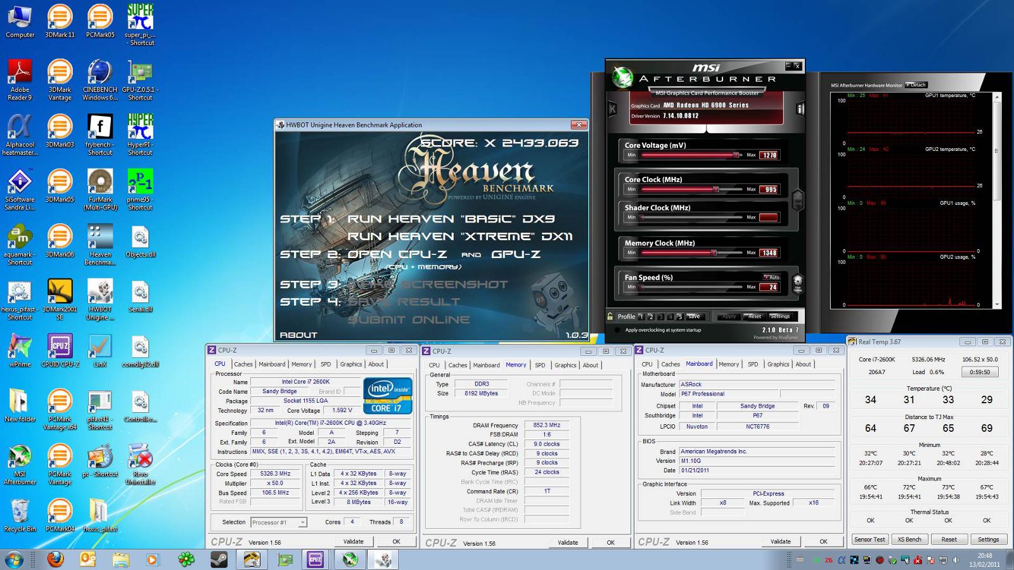Image resolution: width=1014 pixels, height=570 pixels.
Task: Toggle the Afterburner profile lock icon
Action: tap(610, 316)
